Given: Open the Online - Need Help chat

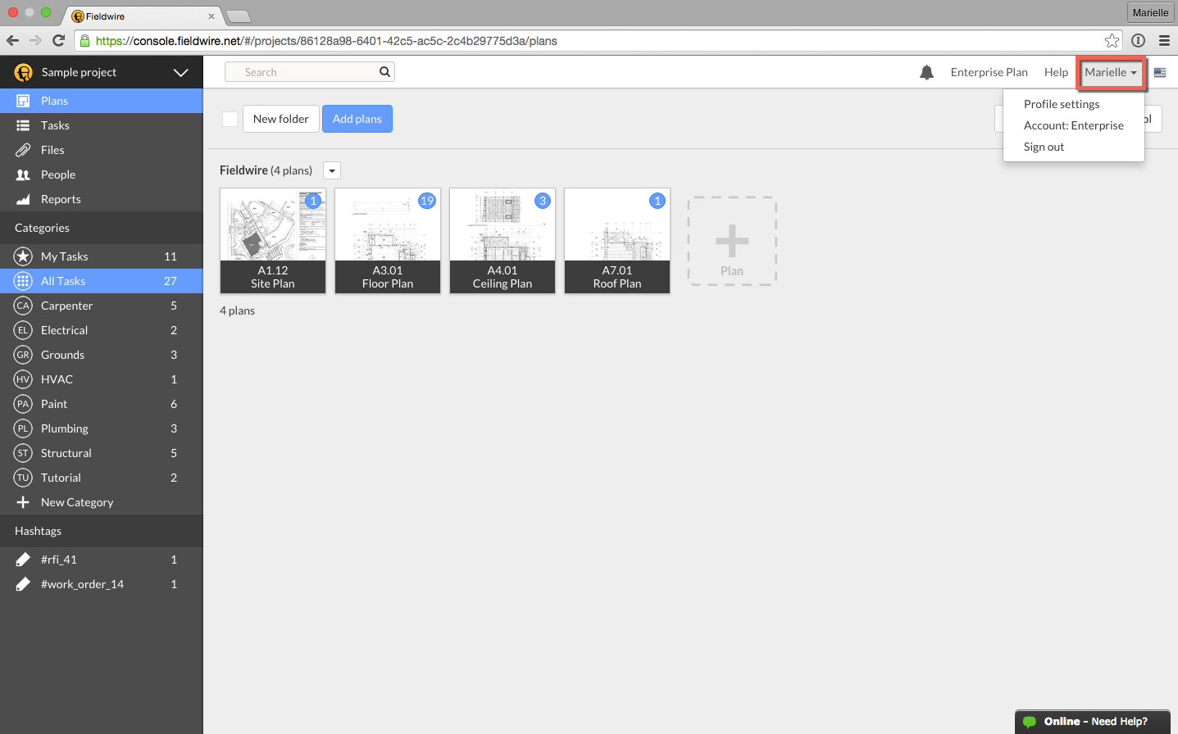Looking at the screenshot, I should pyautogui.click(x=1093, y=722).
